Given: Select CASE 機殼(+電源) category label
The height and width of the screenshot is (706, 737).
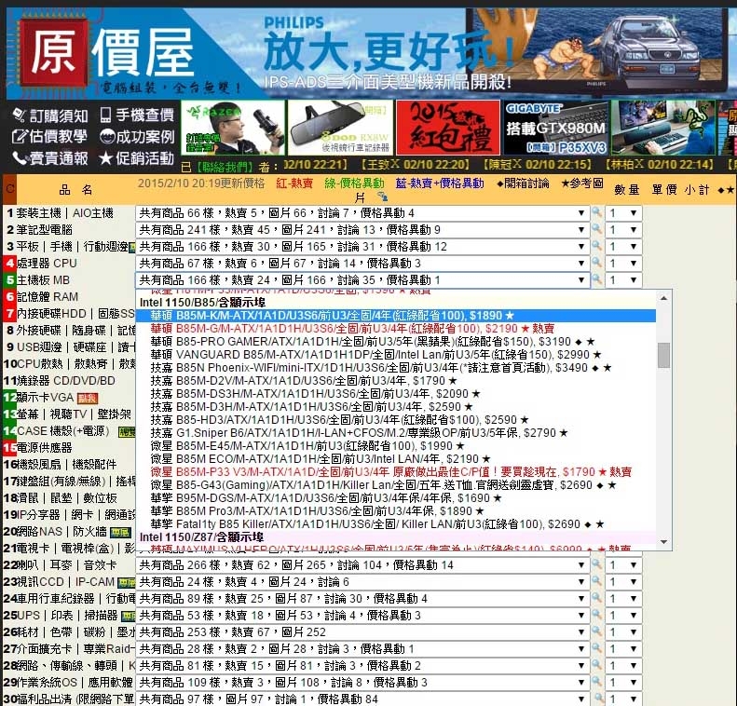Looking at the screenshot, I should [62, 430].
